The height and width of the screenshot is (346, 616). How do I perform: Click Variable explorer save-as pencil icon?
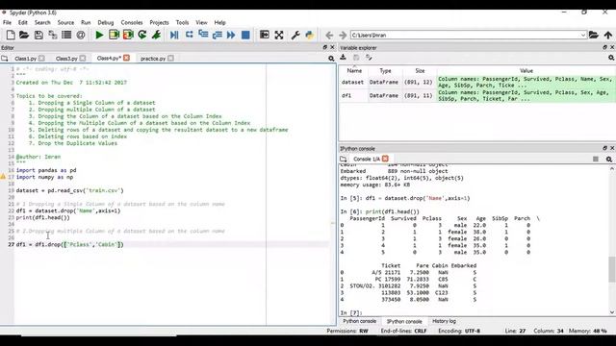click(x=369, y=58)
